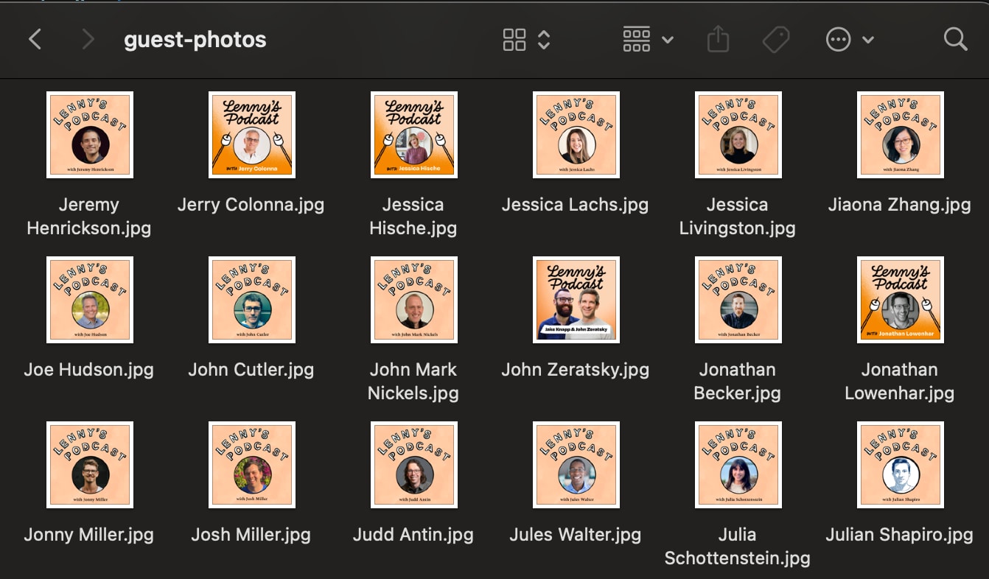Open view switcher up-down arrows

click(x=544, y=40)
